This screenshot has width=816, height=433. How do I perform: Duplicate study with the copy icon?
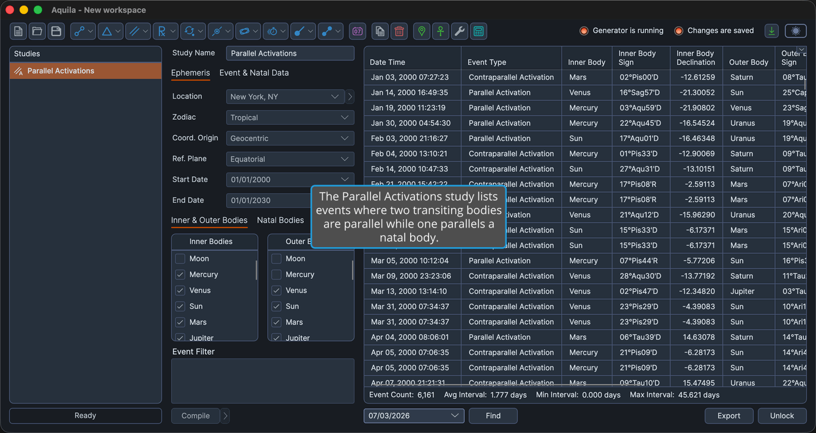[x=380, y=31]
